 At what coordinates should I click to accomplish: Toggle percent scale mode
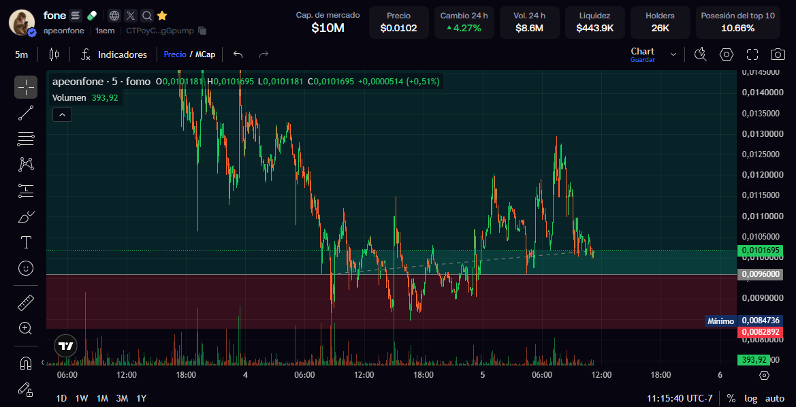(x=731, y=398)
